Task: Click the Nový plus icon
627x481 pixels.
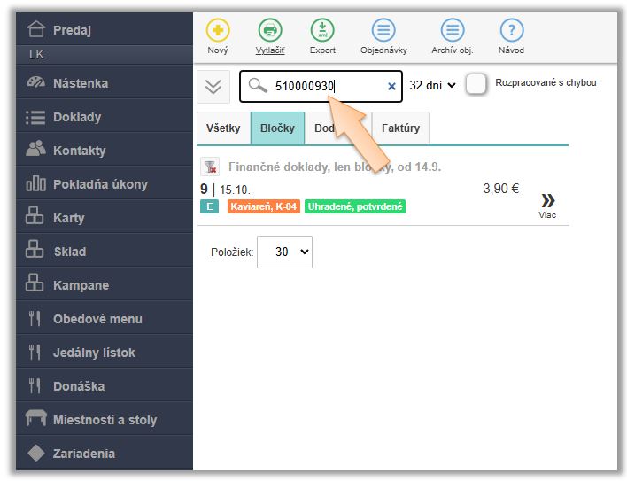Action: click(x=218, y=31)
